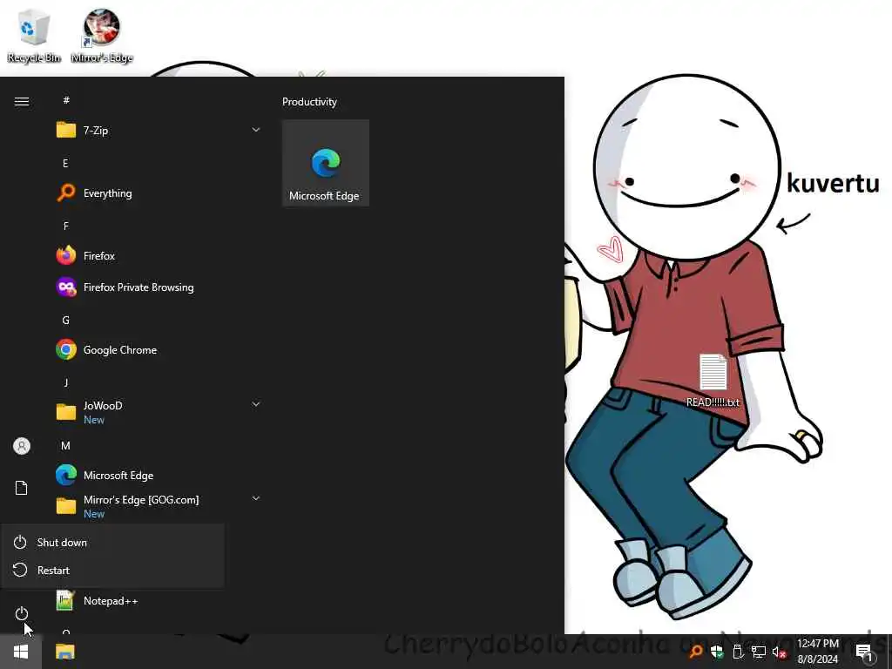Open the user account icon
Viewport: 892px width, 669px height.
(x=22, y=446)
